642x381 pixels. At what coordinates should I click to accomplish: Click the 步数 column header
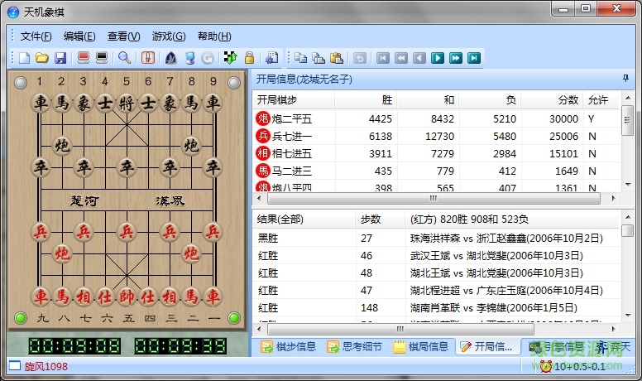[380, 219]
